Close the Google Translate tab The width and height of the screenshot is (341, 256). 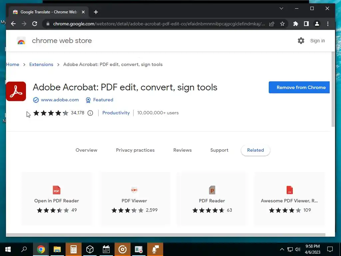click(x=83, y=12)
